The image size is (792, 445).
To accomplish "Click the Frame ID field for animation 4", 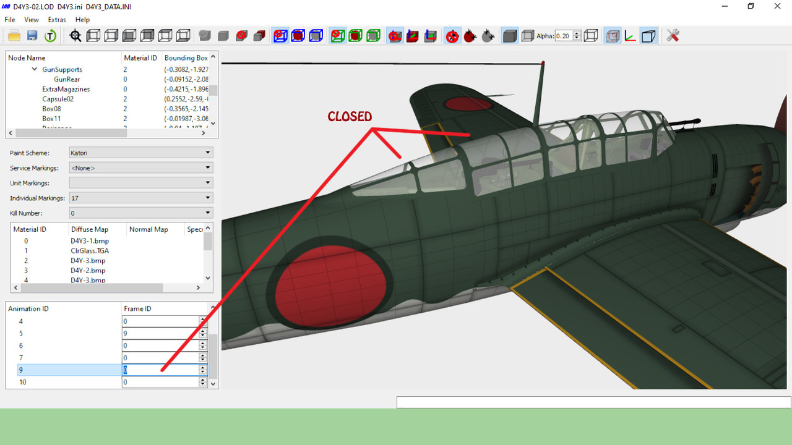I will 160,321.
